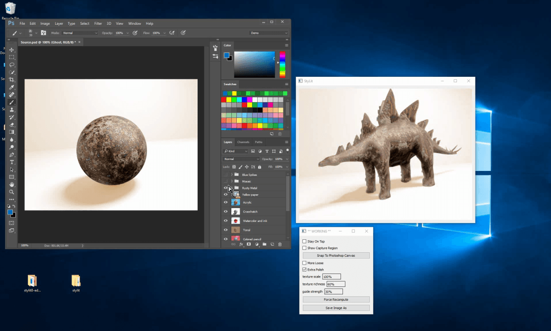Show the Mosaic group layer
The height and width of the screenshot is (331, 551).
pyautogui.click(x=225, y=181)
